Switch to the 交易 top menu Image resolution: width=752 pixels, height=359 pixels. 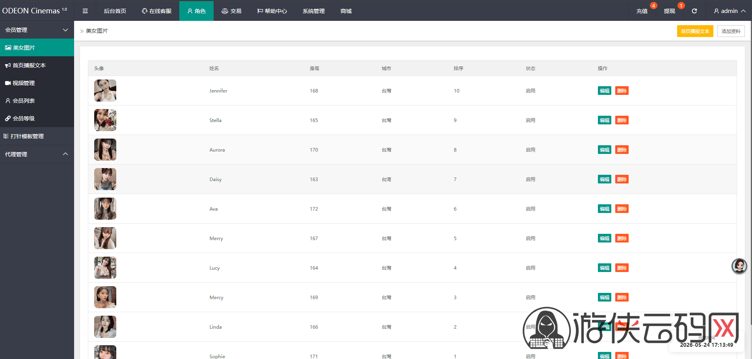[231, 11]
